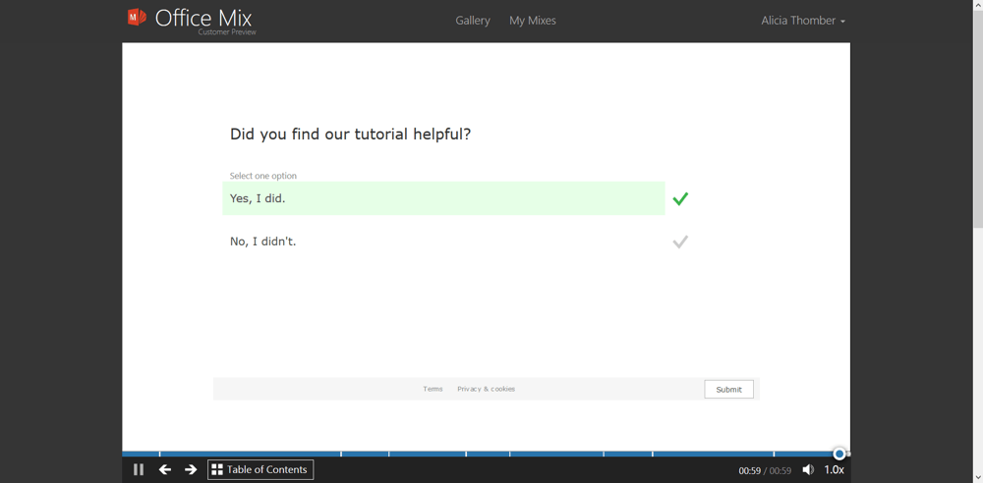Change the 1.0x playback speed
The height and width of the screenshot is (483, 983).
point(835,470)
